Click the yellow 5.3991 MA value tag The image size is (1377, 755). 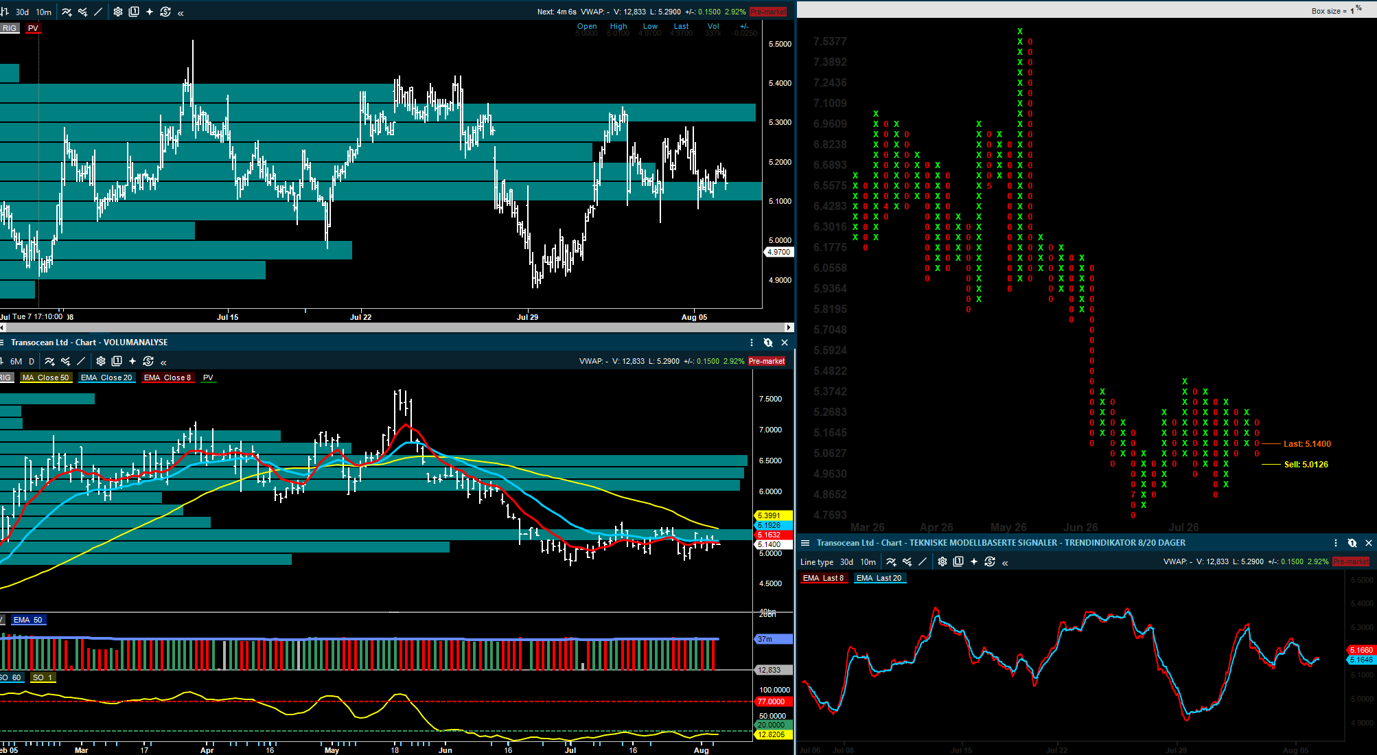774,515
